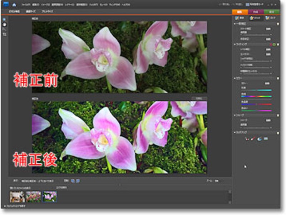This screenshot has height=215, width=286.
Task: Click the rotate right icon below preview
Action: 78,181
